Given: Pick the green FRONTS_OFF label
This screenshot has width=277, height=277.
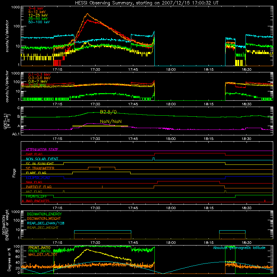Looking at the screenshot, I should click(36, 196).
